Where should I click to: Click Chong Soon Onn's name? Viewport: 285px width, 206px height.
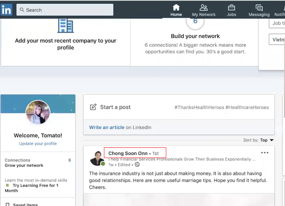coord(128,153)
